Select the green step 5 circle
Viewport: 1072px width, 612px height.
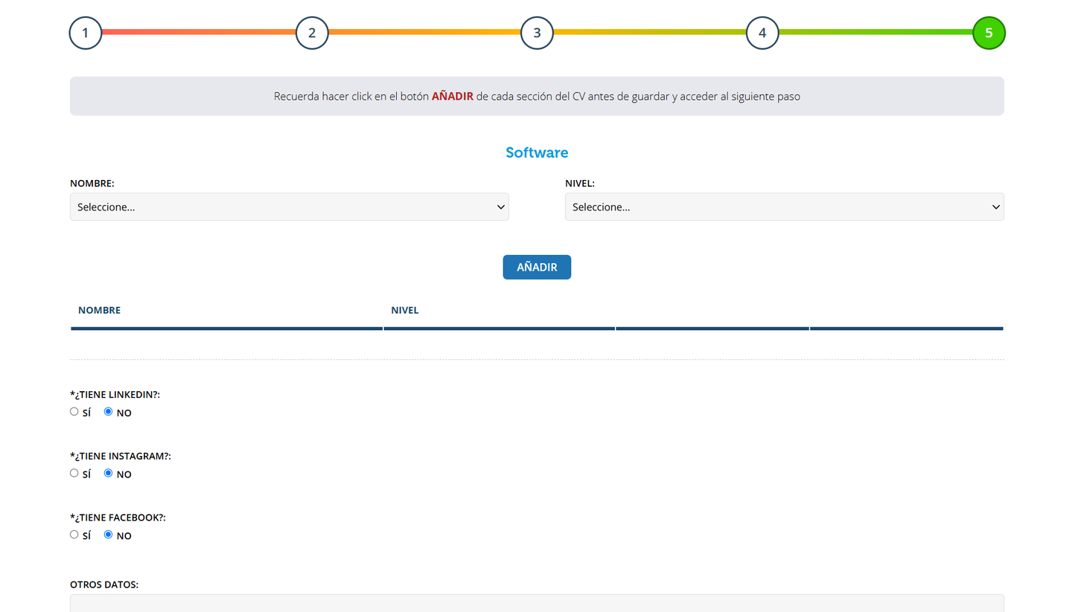pos(989,33)
